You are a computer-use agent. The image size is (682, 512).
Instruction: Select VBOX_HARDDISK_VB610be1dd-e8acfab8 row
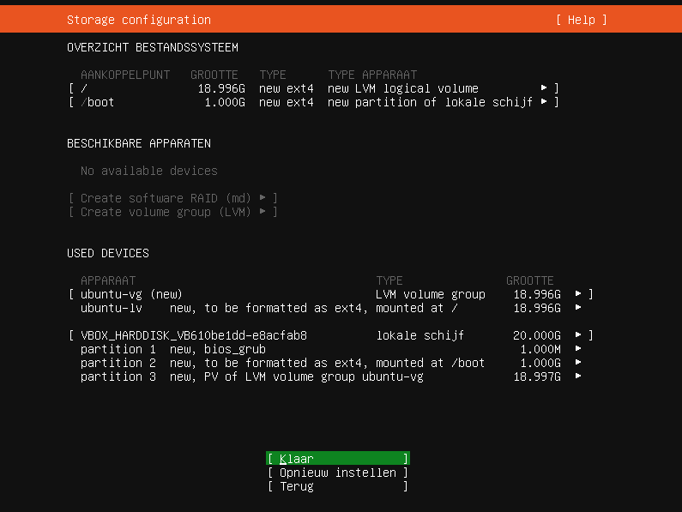pyautogui.click(x=330, y=335)
